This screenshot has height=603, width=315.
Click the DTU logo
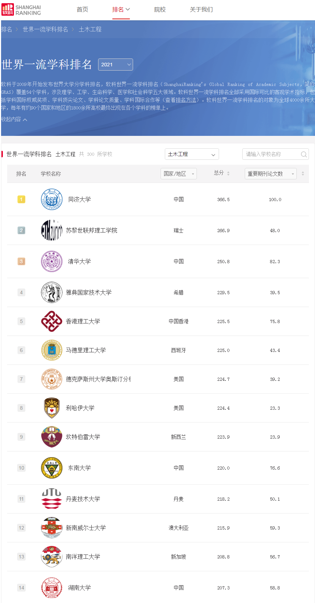click(x=52, y=499)
